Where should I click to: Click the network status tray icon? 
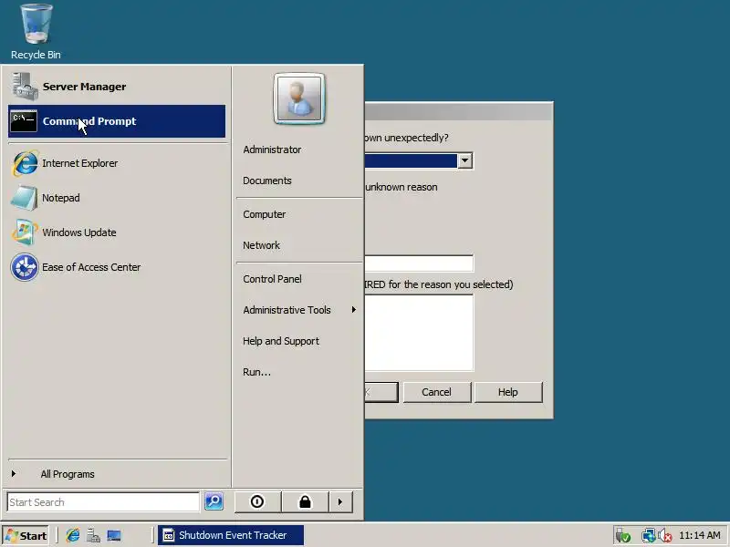(x=648, y=536)
